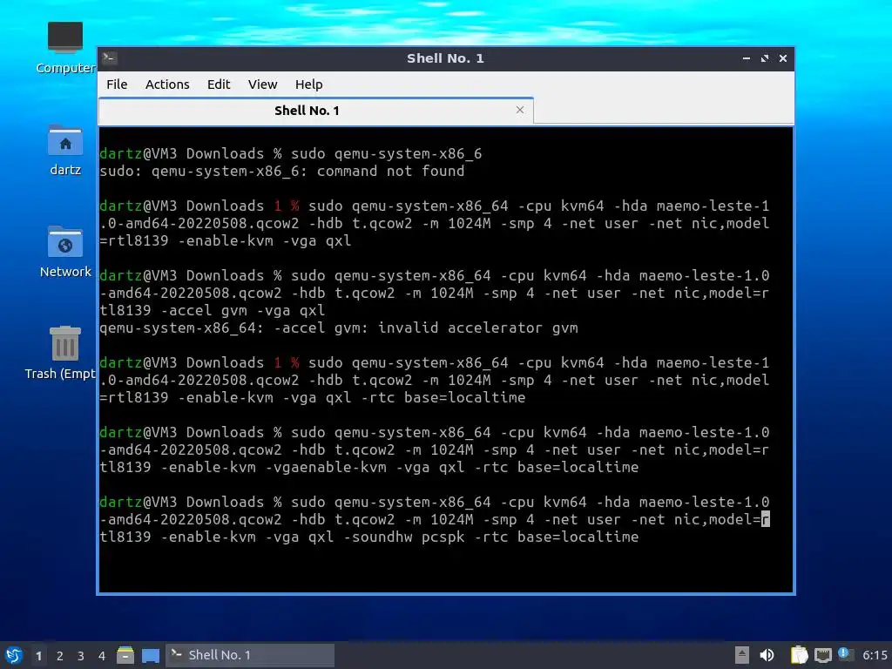Screen dimensions: 892x669
Task: Maximize the Shell No. 1 window
Action: (765, 58)
